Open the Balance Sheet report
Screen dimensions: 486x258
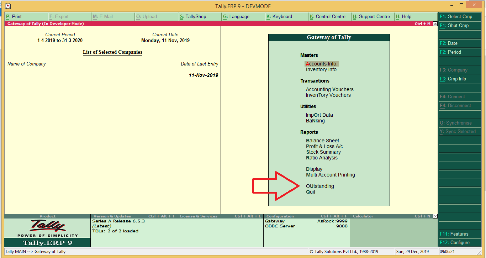[x=322, y=141]
